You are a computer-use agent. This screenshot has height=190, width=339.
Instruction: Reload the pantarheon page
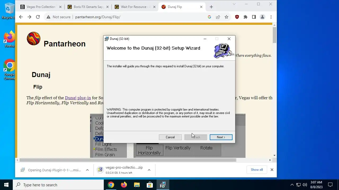coord(38,17)
